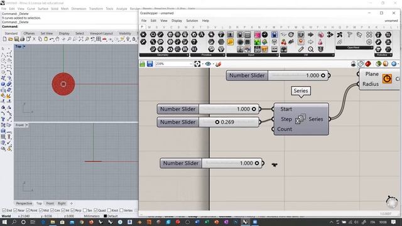Select the Pan hand icon in Rhino toolbar

tap(57, 39)
